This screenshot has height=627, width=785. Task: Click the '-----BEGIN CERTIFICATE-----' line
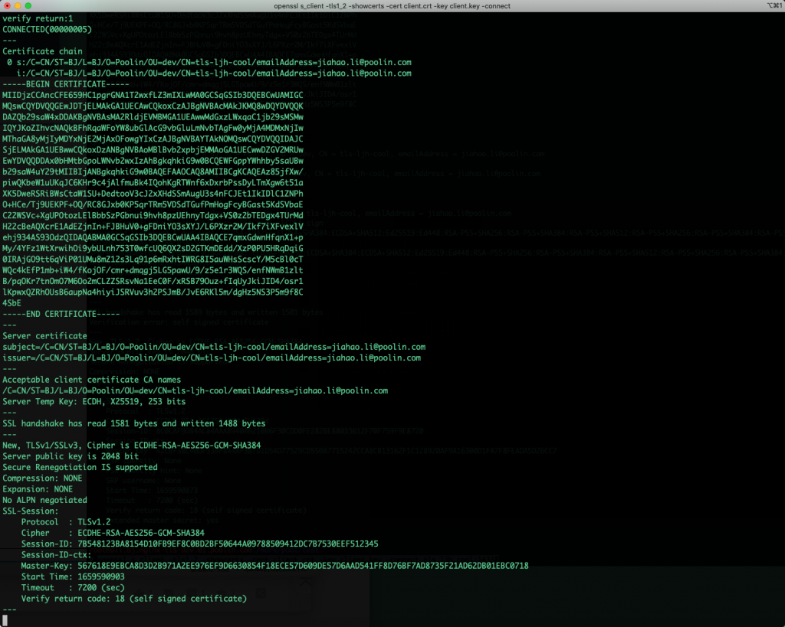(x=66, y=84)
